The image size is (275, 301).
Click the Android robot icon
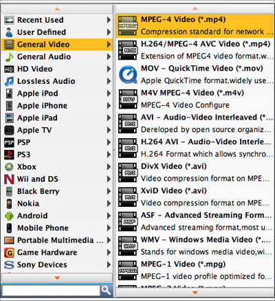9,216
